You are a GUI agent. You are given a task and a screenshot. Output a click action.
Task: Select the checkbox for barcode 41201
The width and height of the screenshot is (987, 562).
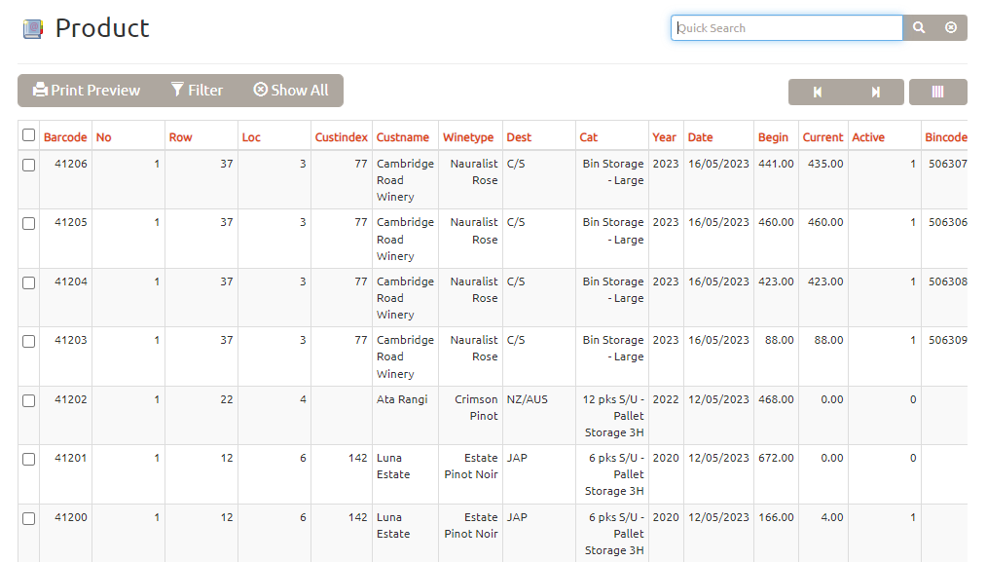(28, 460)
